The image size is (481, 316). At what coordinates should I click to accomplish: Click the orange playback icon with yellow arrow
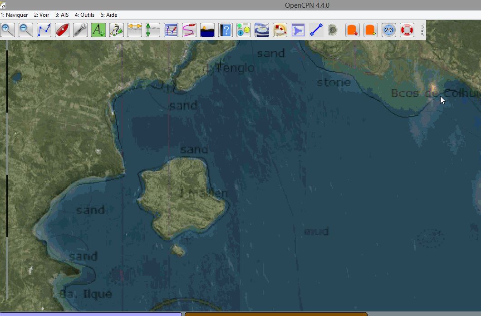click(x=371, y=30)
